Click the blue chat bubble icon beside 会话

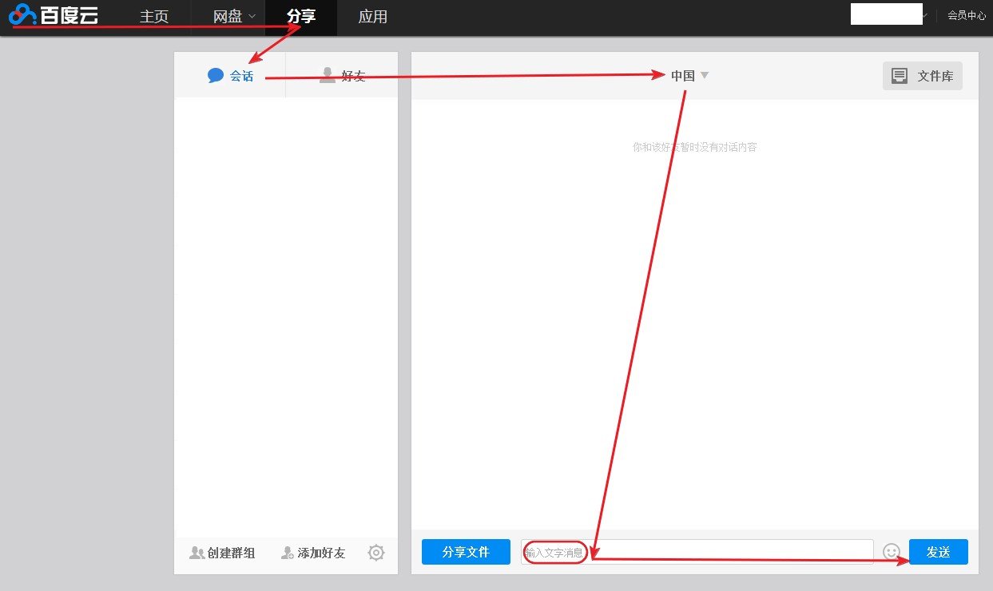[x=216, y=74]
